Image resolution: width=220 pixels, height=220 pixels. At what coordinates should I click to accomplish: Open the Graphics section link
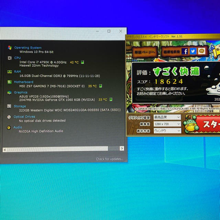(21, 92)
